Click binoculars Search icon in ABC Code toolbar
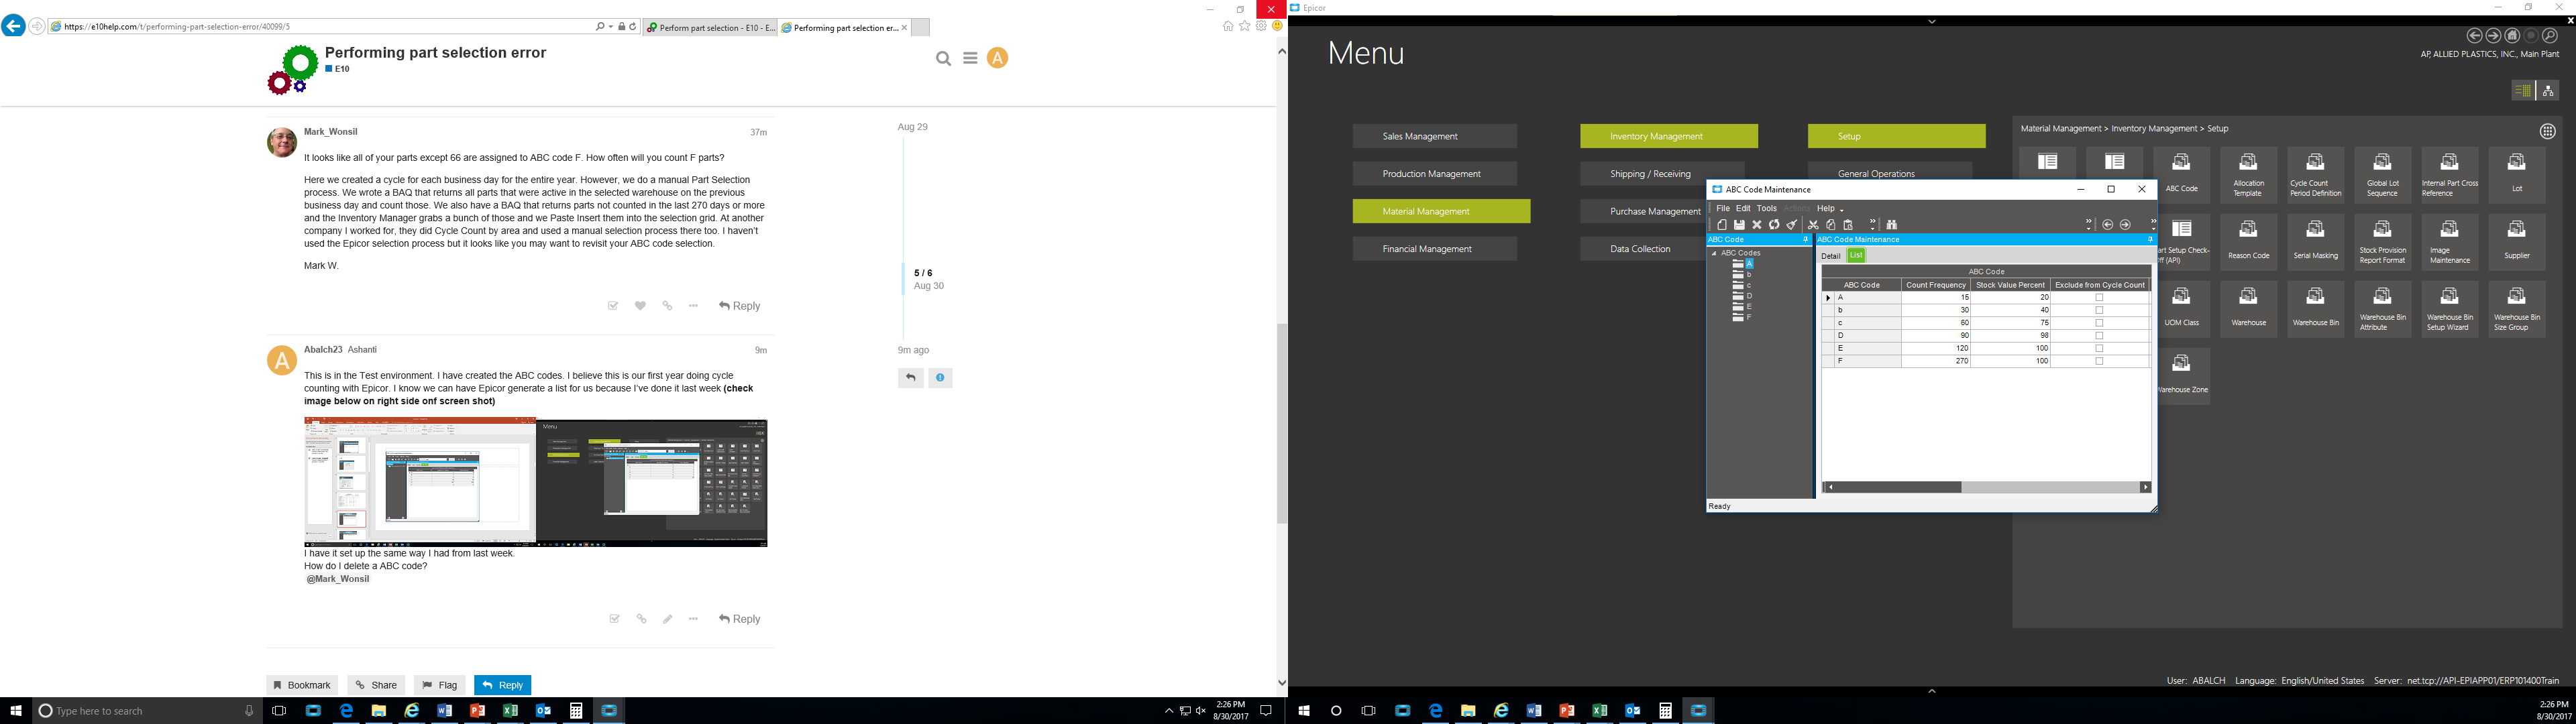This screenshot has height=724, width=2576. [1891, 225]
